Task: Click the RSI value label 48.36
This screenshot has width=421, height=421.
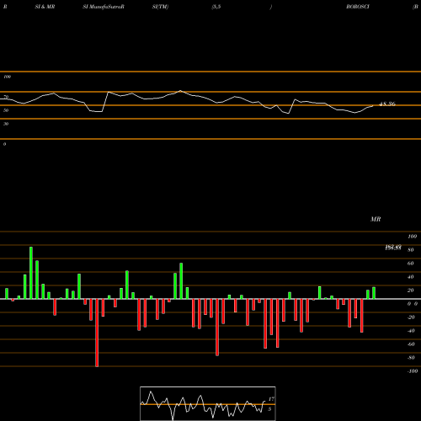Action: [387, 104]
